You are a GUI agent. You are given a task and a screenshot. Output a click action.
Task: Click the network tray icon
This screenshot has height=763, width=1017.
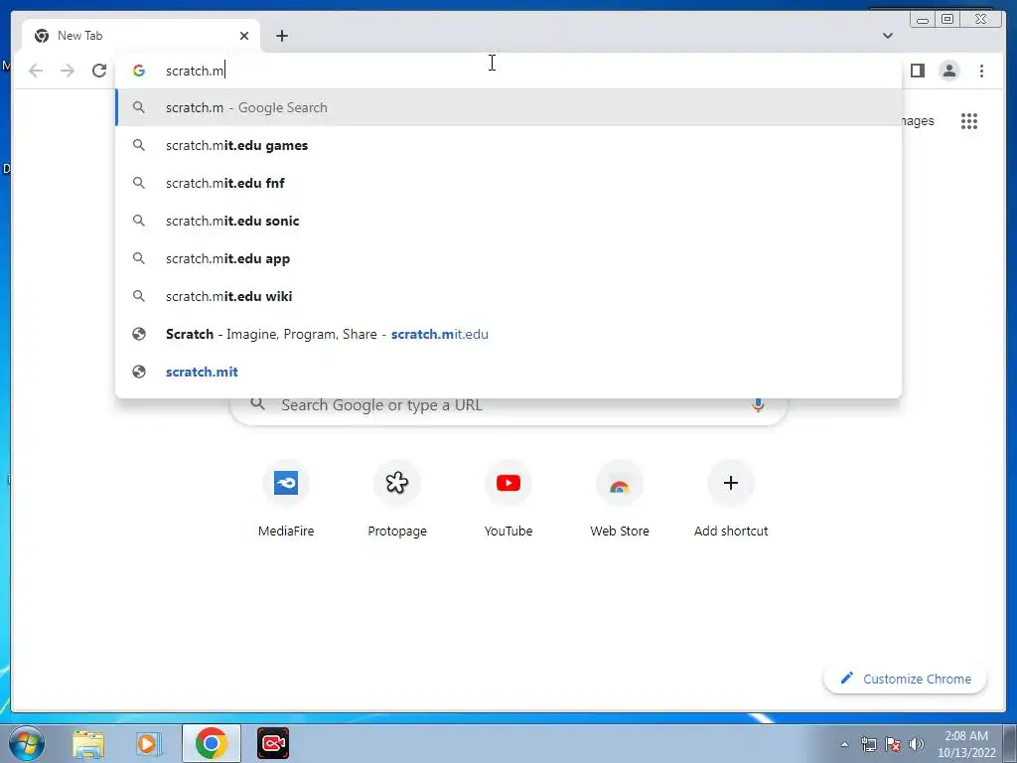[868, 744]
